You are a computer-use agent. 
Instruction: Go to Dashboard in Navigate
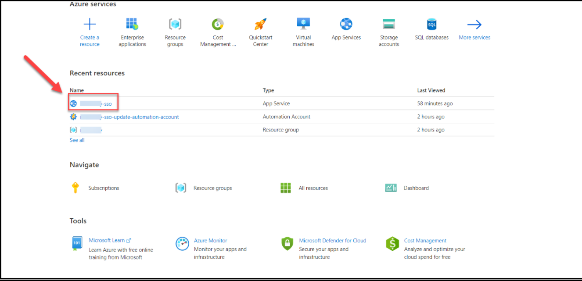pyautogui.click(x=416, y=188)
